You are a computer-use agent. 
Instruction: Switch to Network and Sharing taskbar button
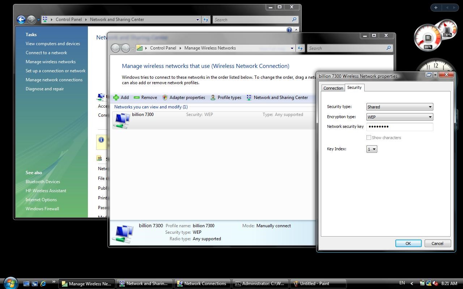pos(144,284)
